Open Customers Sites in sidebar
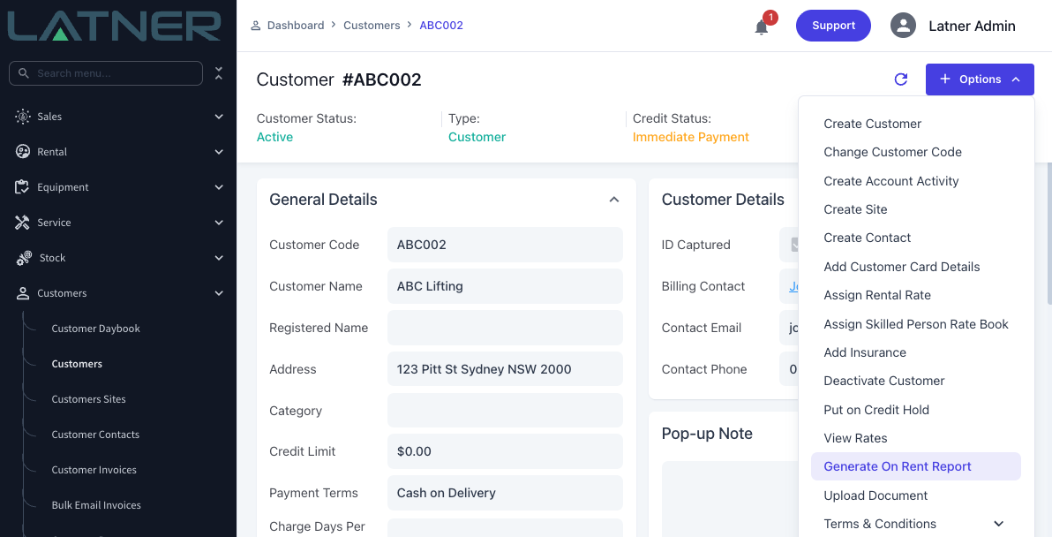 click(x=88, y=399)
